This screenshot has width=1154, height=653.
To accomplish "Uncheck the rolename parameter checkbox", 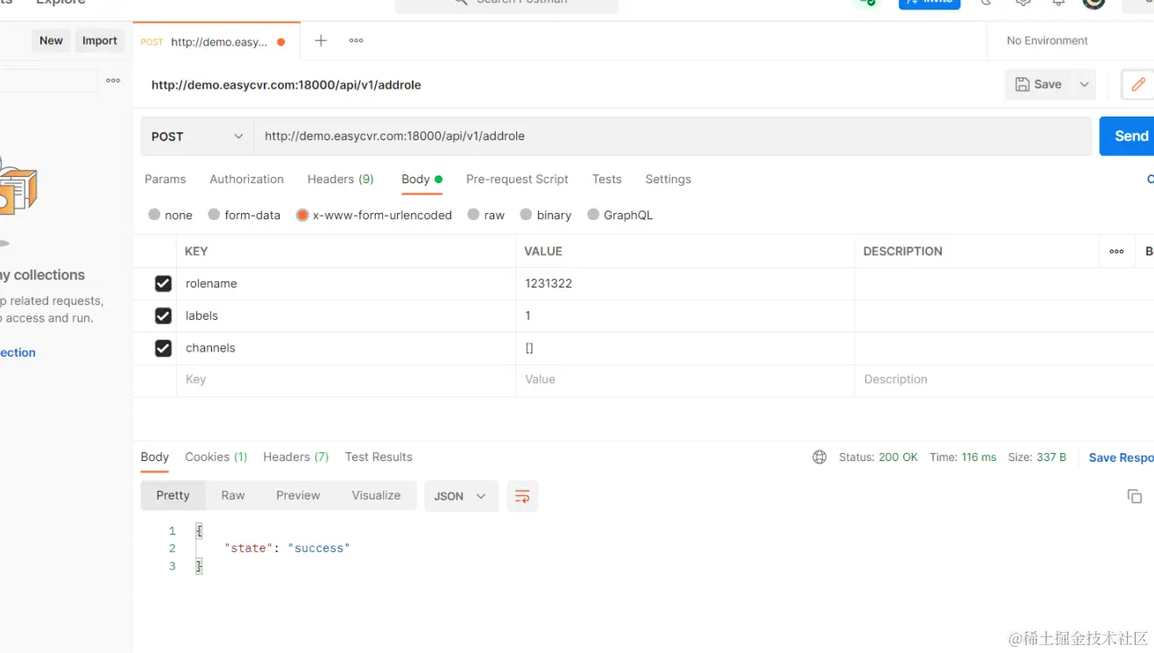I will coord(163,284).
